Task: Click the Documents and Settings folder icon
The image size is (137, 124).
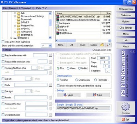Action: click(18, 16)
